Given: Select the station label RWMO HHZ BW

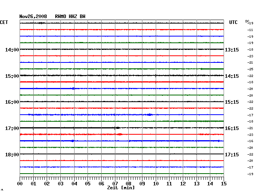Looking at the screenshot, I should coord(70,16).
